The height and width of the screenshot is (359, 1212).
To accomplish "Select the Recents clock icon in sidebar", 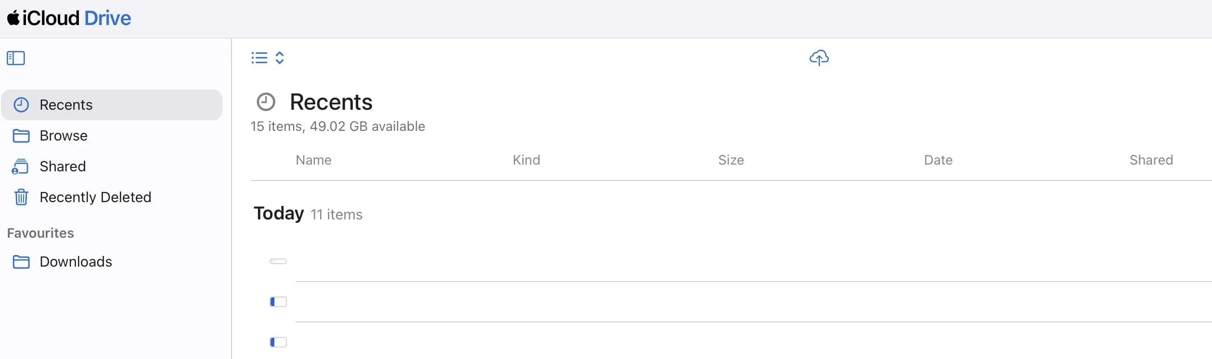I will [x=22, y=104].
